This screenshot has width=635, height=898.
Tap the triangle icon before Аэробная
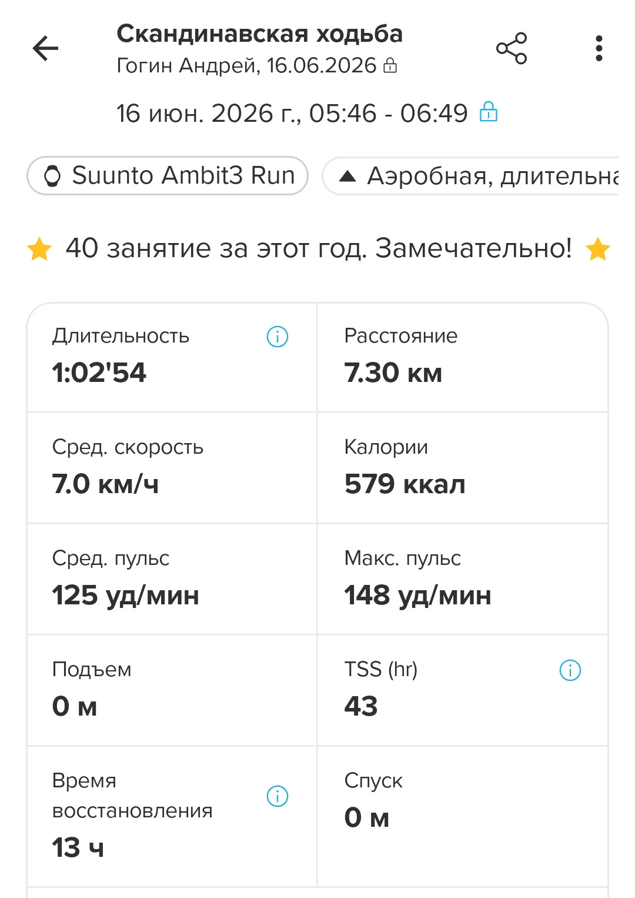pyautogui.click(x=348, y=176)
